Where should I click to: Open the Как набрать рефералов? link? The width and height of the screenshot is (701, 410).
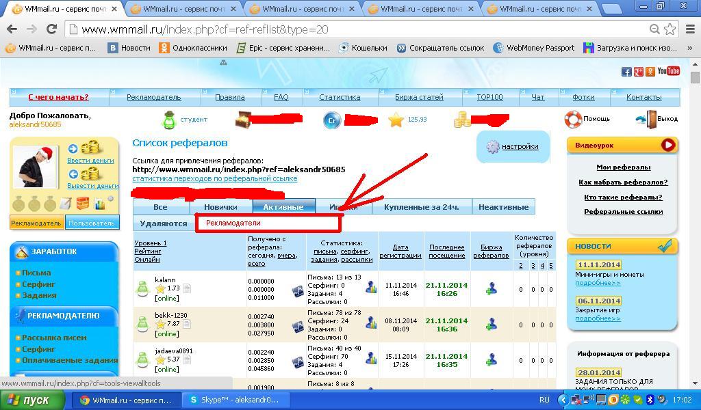[622, 182]
